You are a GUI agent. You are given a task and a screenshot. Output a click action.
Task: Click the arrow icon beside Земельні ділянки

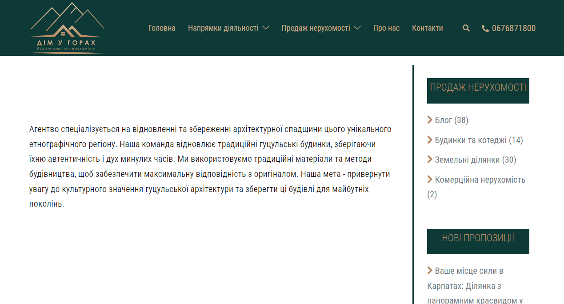coord(430,159)
